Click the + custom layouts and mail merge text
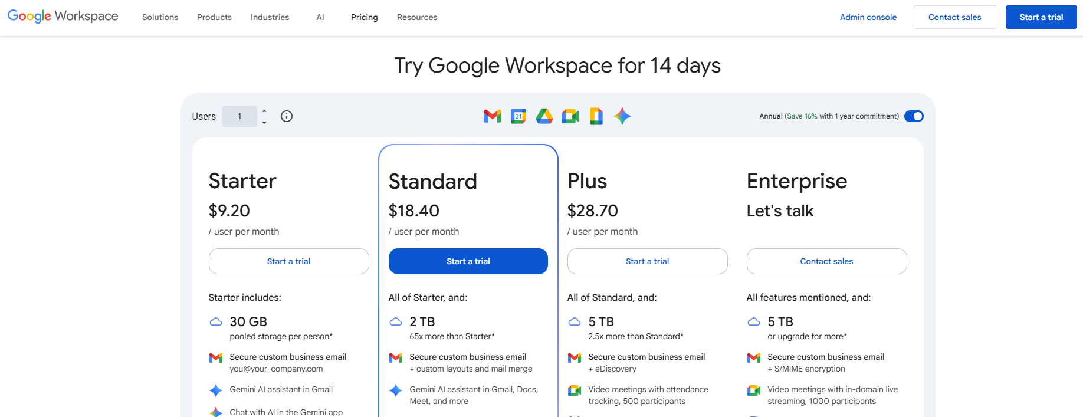The height and width of the screenshot is (417, 1083). pos(471,369)
